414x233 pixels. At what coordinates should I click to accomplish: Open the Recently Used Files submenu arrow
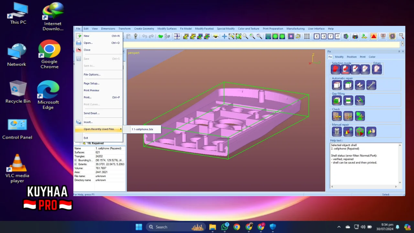[121, 129]
